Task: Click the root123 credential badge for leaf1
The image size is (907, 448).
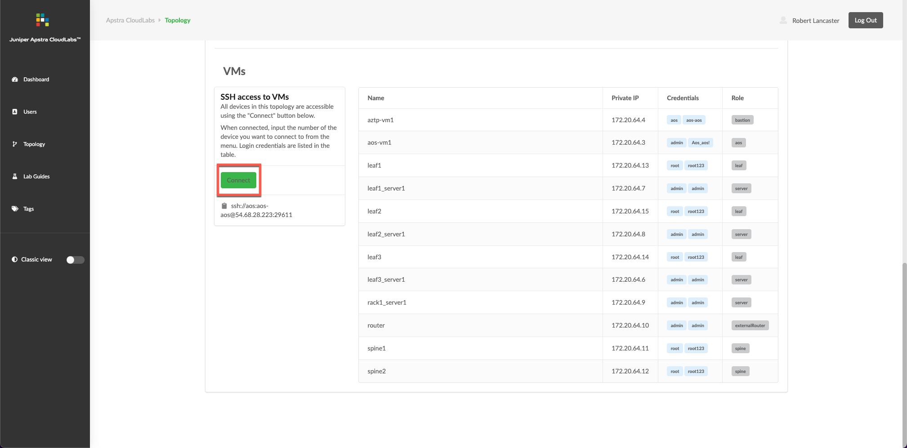Action: [x=696, y=166]
